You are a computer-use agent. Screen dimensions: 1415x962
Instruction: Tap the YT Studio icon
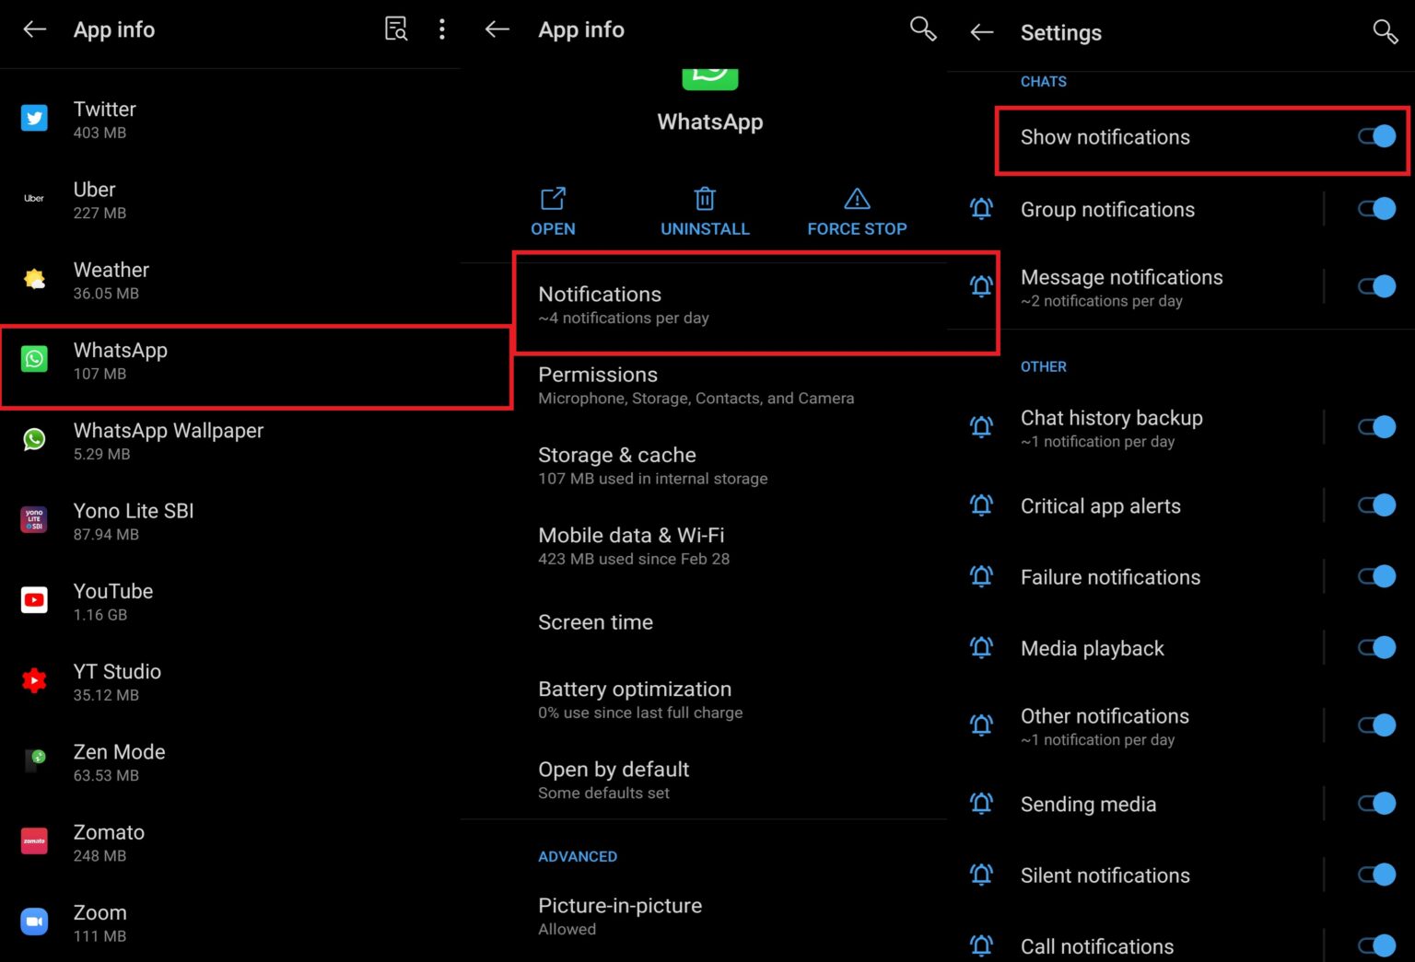[34, 680]
